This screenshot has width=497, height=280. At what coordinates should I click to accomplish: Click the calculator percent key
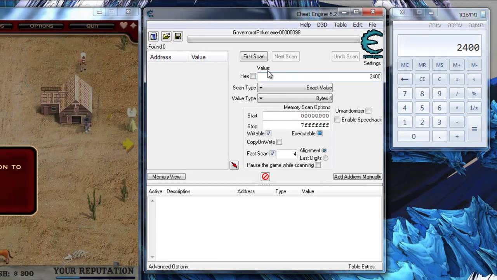coord(474,94)
